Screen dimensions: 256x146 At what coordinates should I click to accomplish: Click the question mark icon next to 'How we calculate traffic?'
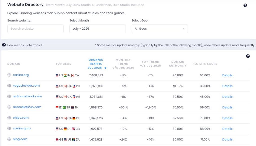click(4, 45)
